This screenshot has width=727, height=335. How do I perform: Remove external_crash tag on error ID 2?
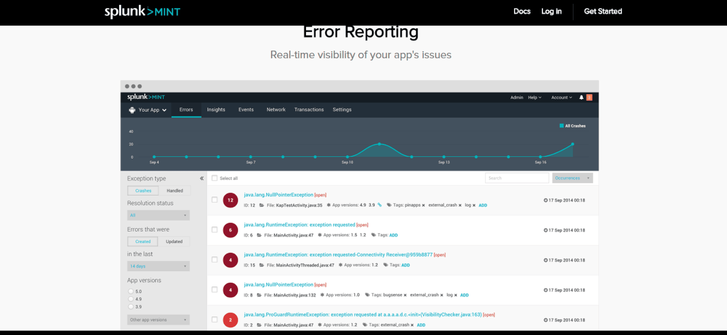(412, 325)
